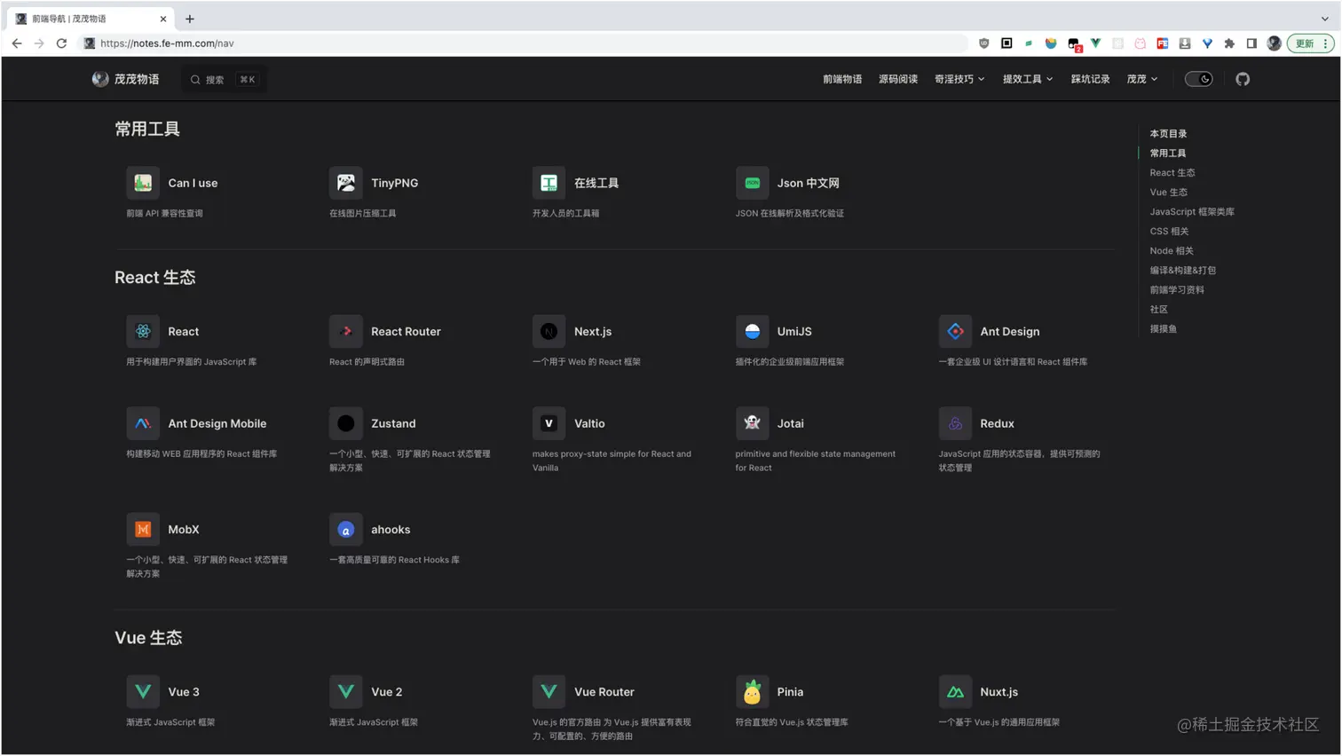Jump to 前端学习资料 outline link
Image resolution: width=1342 pixels, height=756 pixels.
1177,289
